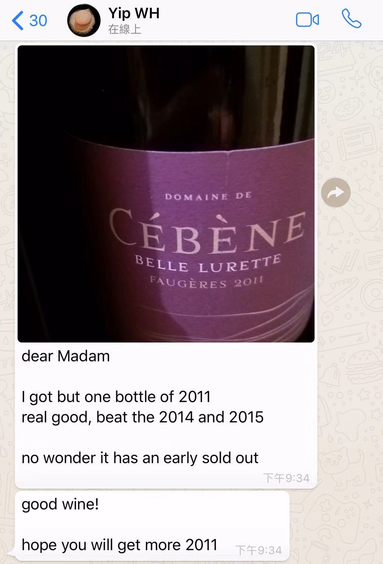
Task: Tap the unread count 30
Action: [38, 21]
